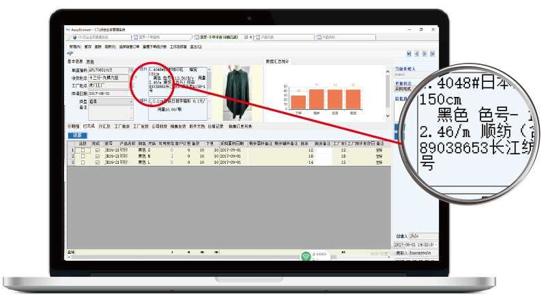
Task: Click the blue 还原 button
Action: point(77,135)
